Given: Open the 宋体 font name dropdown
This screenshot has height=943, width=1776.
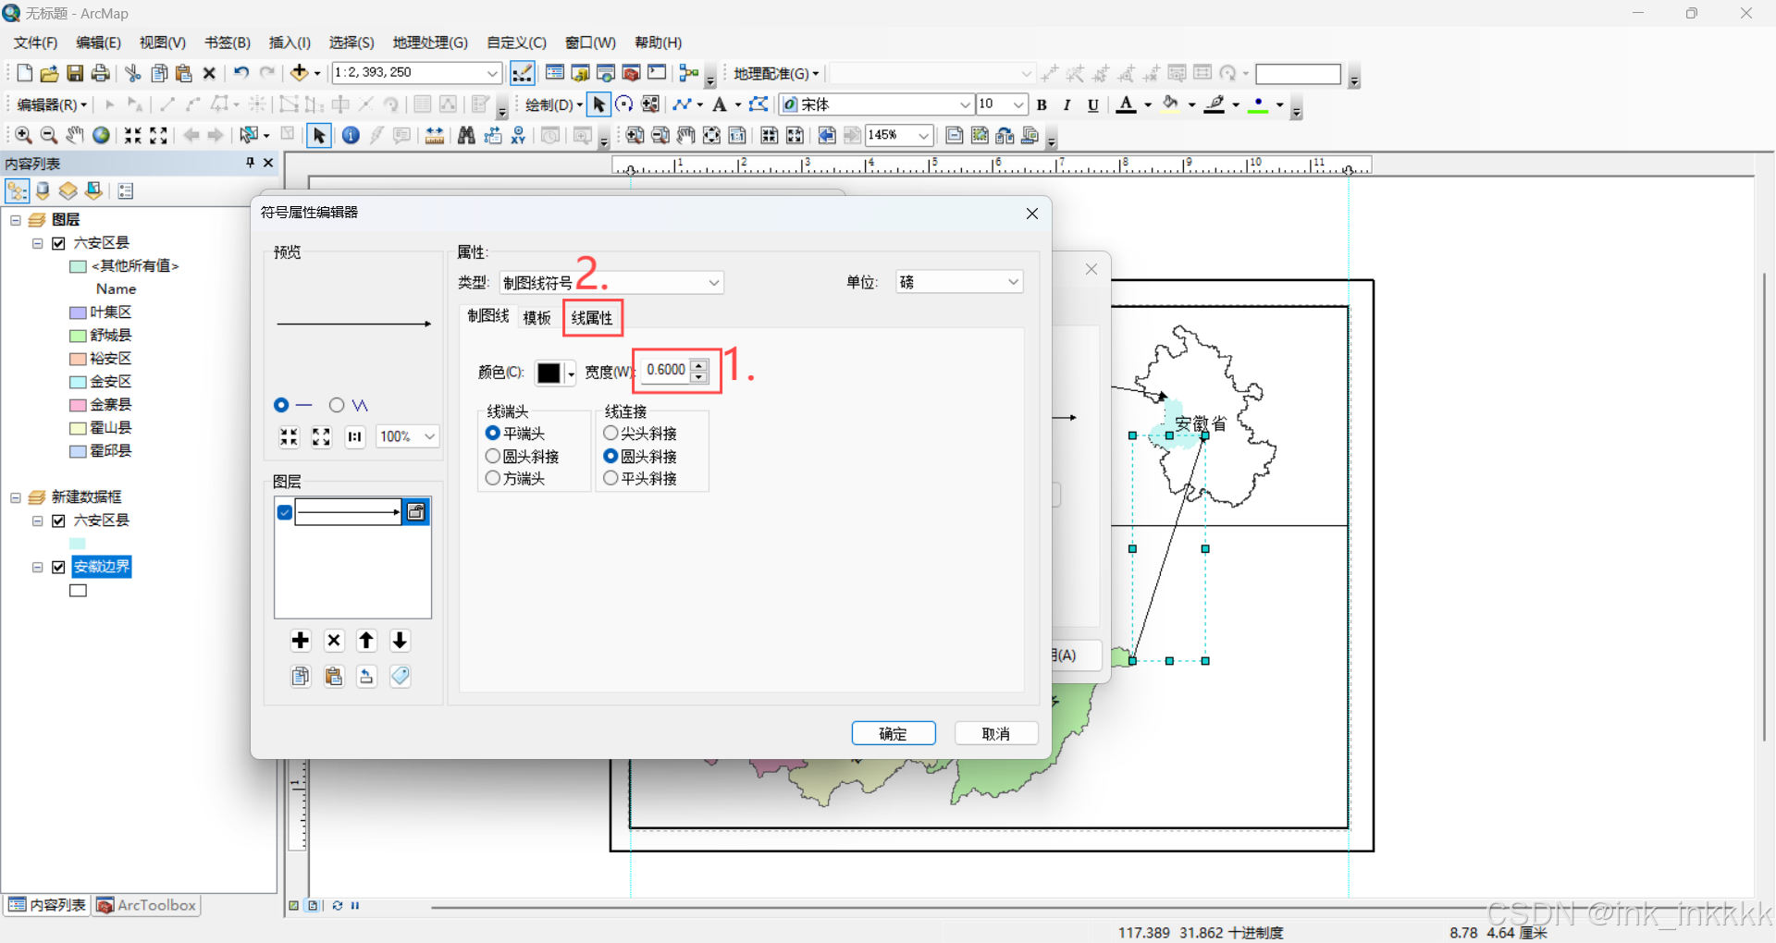Looking at the screenshot, I should 966,104.
